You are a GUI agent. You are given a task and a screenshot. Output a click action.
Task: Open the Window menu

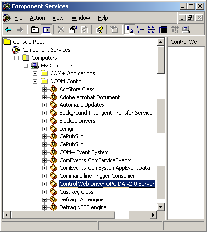(80, 18)
